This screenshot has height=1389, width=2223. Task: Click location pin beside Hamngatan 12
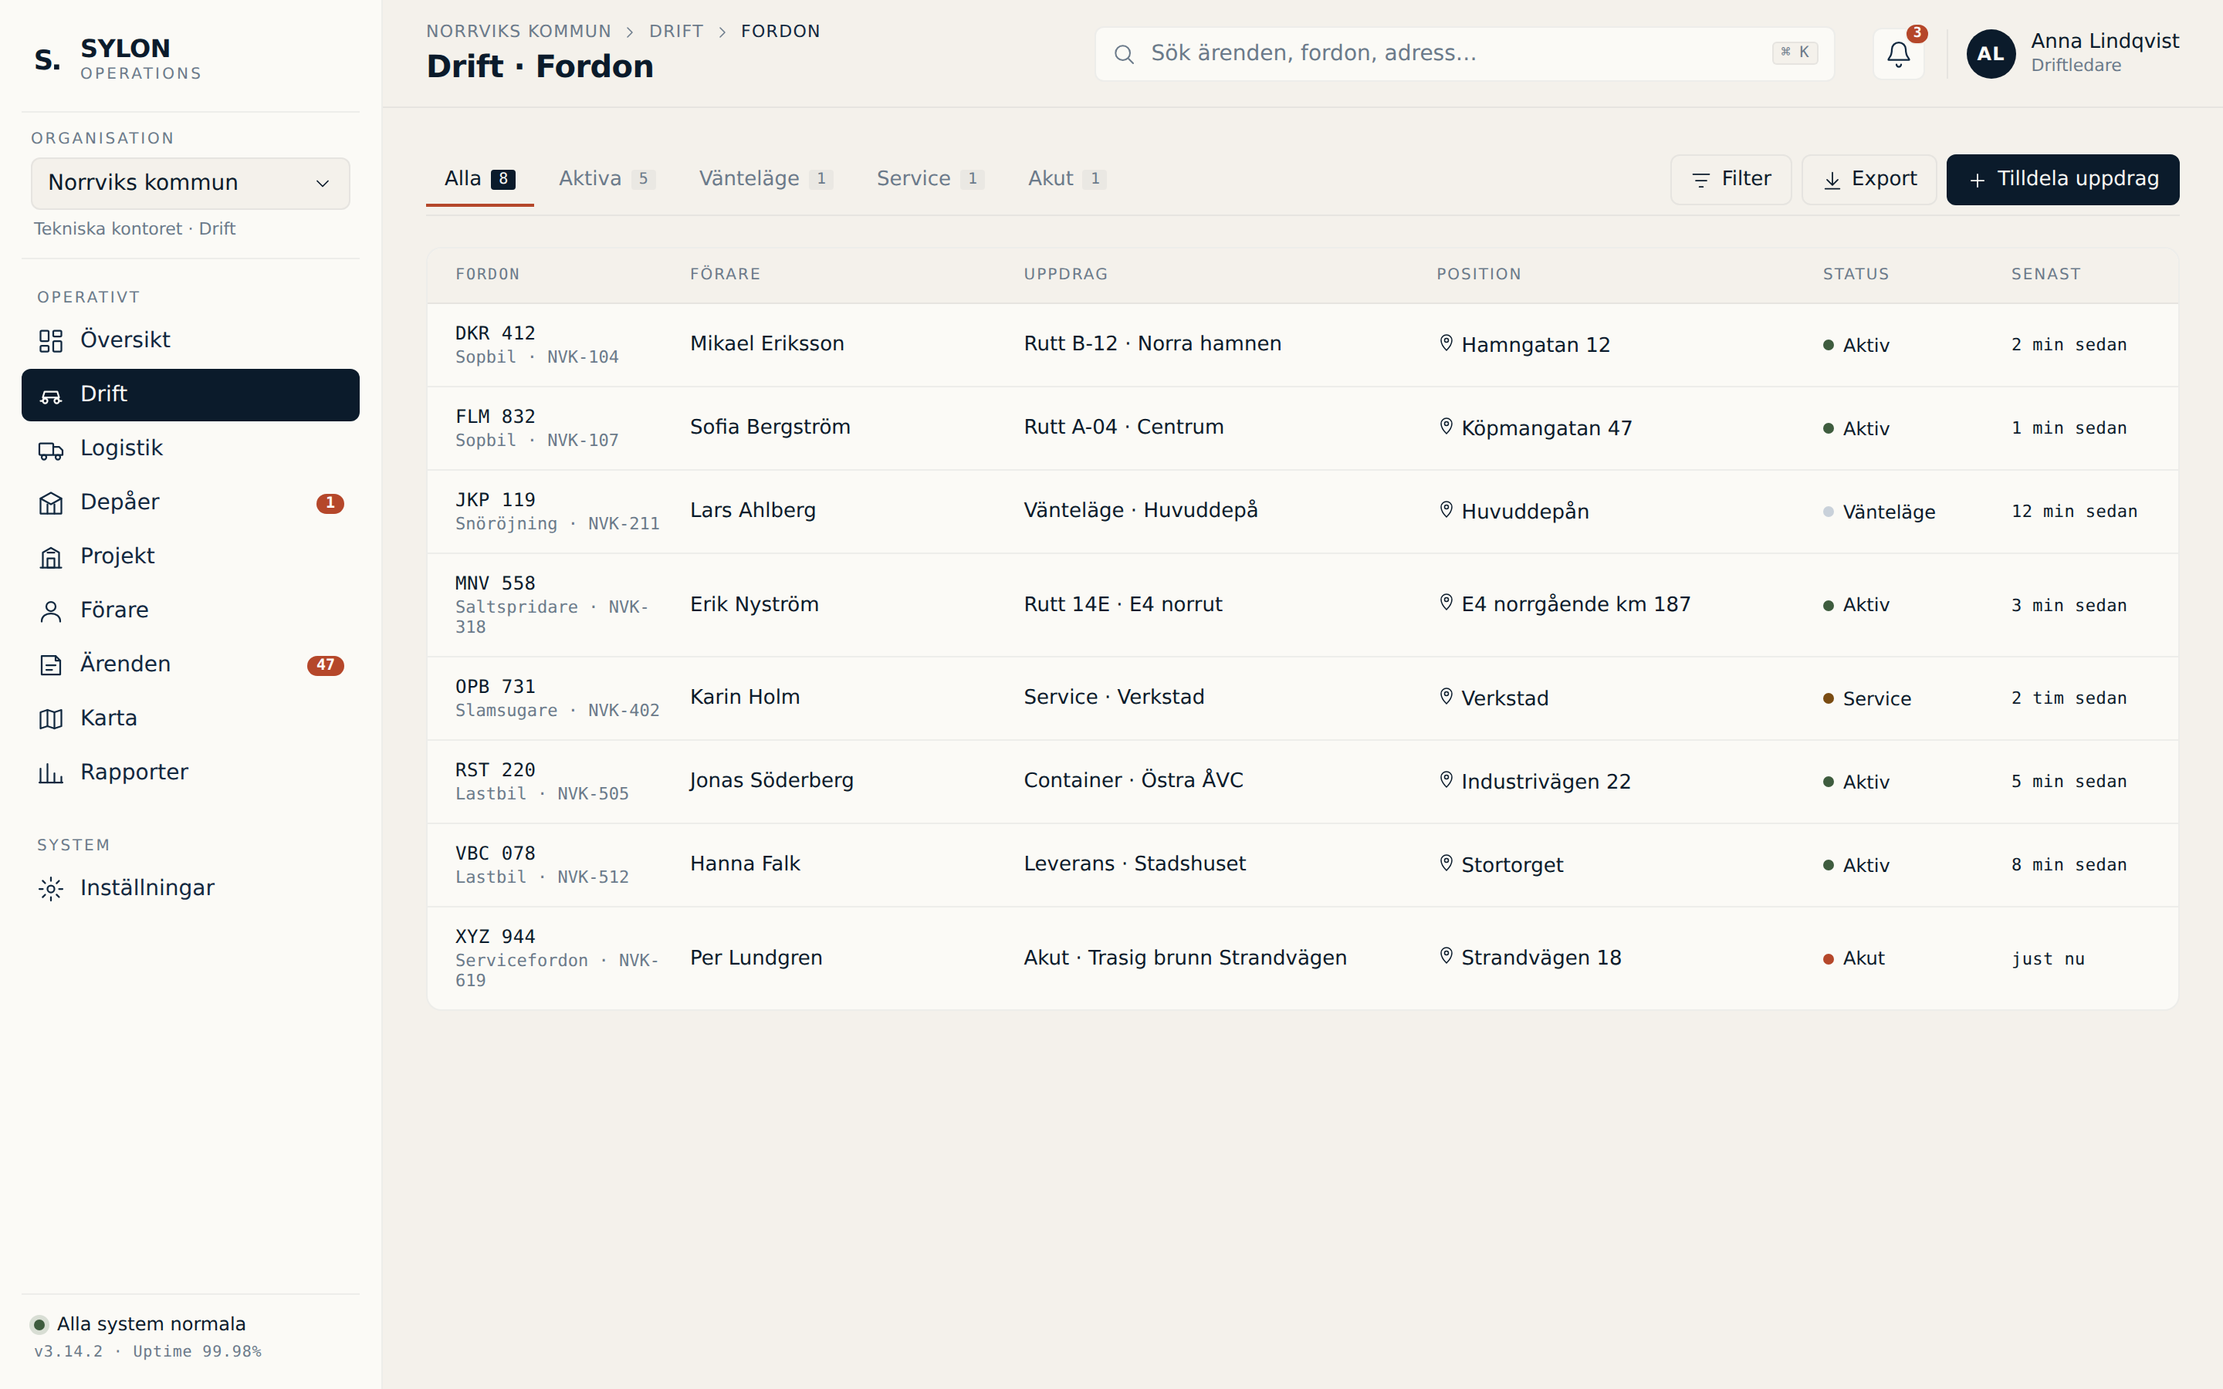(1446, 343)
